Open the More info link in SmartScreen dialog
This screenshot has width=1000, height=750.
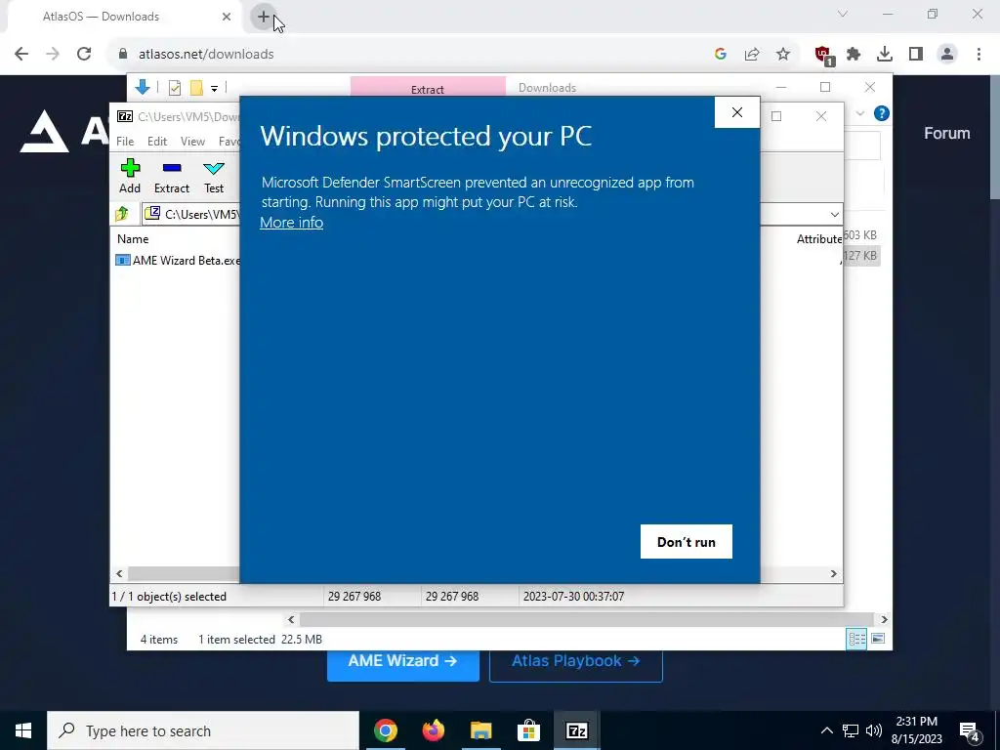coord(291,222)
